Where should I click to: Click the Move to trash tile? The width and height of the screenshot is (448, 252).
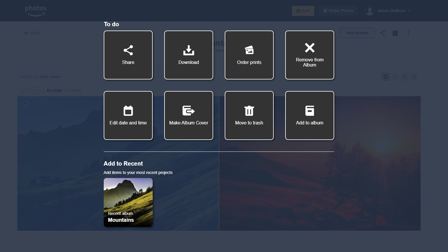tap(249, 115)
